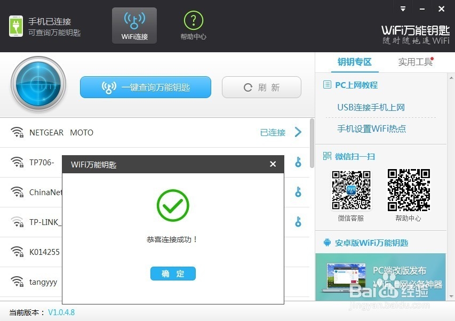Select the TP-LINK_ network

45,222
